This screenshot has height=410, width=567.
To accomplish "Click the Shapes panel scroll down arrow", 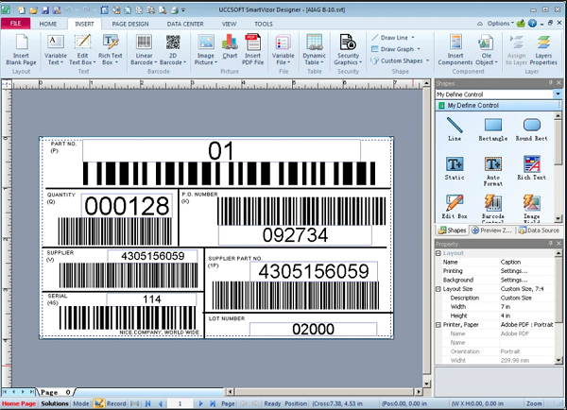I will 558,218.
